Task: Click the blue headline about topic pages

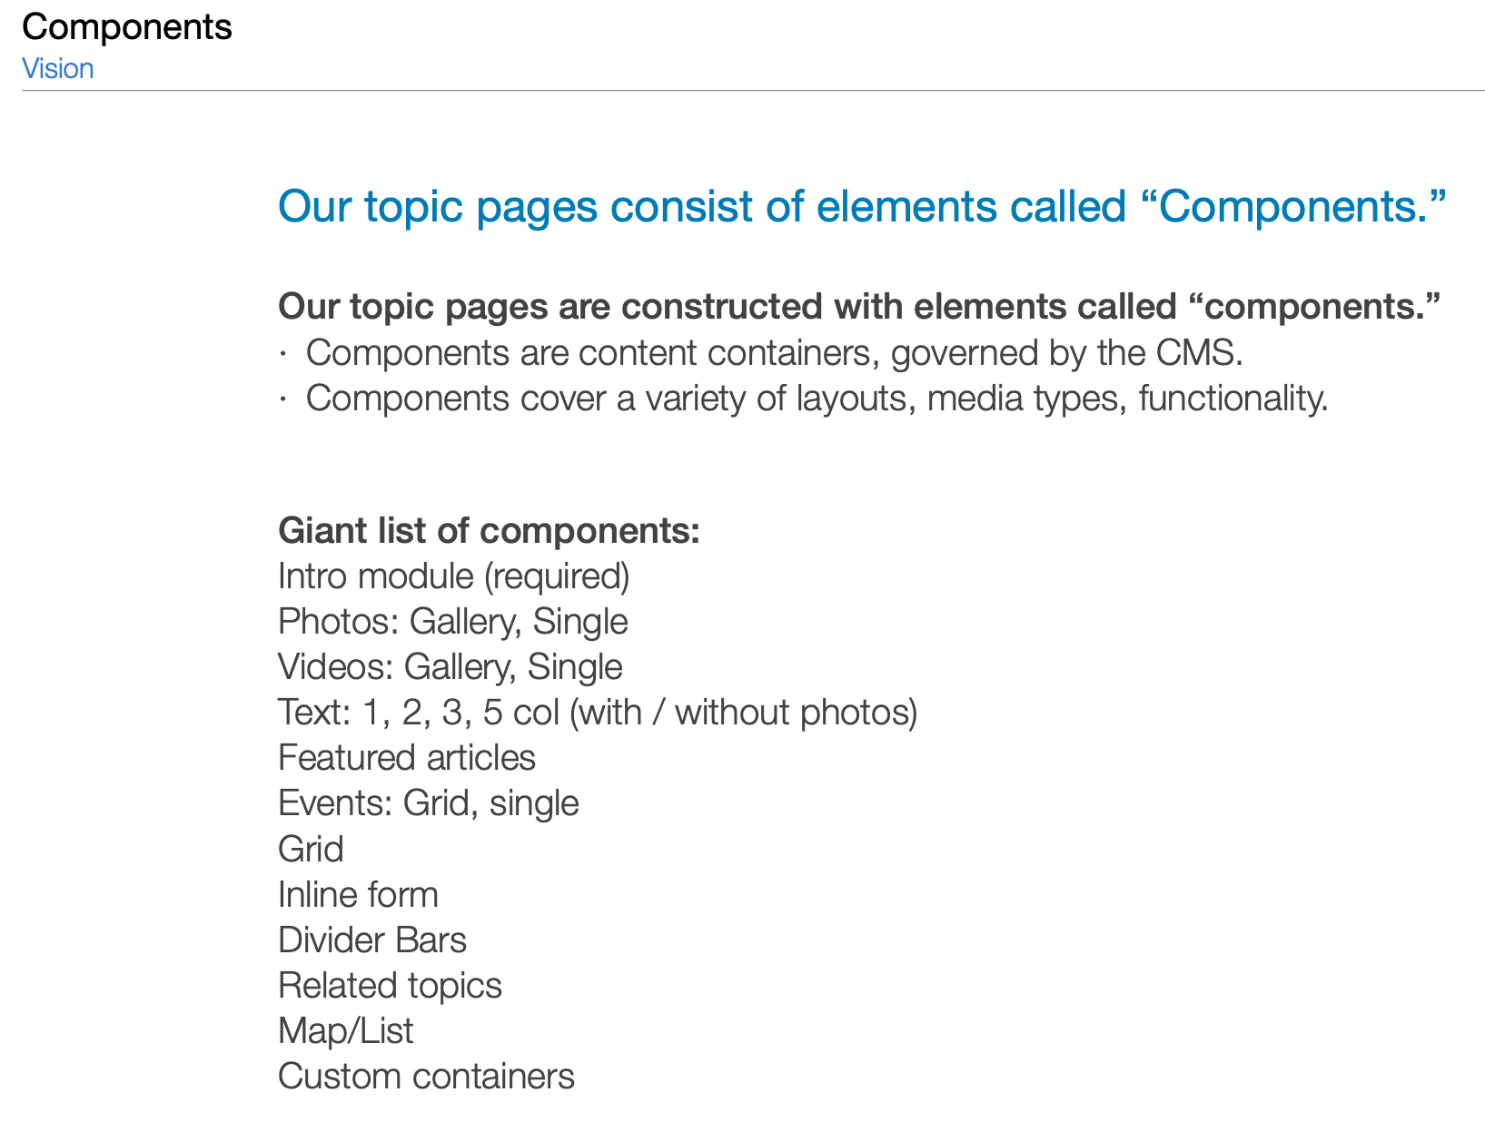Action: click(x=861, y=207)
